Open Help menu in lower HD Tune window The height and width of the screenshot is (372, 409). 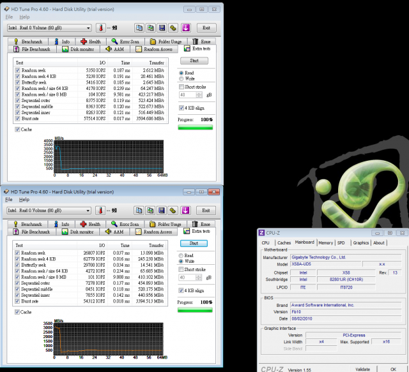point(24,200)
